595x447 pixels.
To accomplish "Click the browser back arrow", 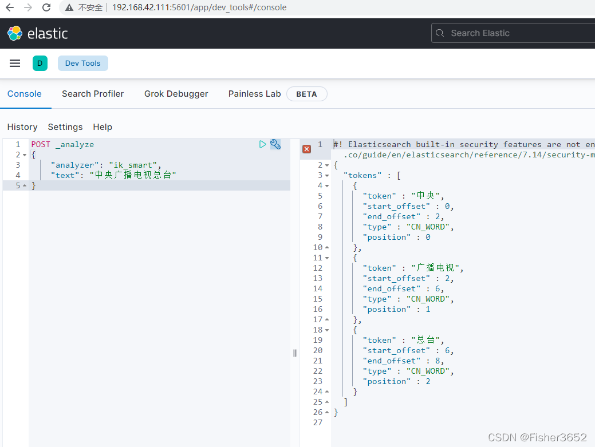I will (x=10, y=7).
